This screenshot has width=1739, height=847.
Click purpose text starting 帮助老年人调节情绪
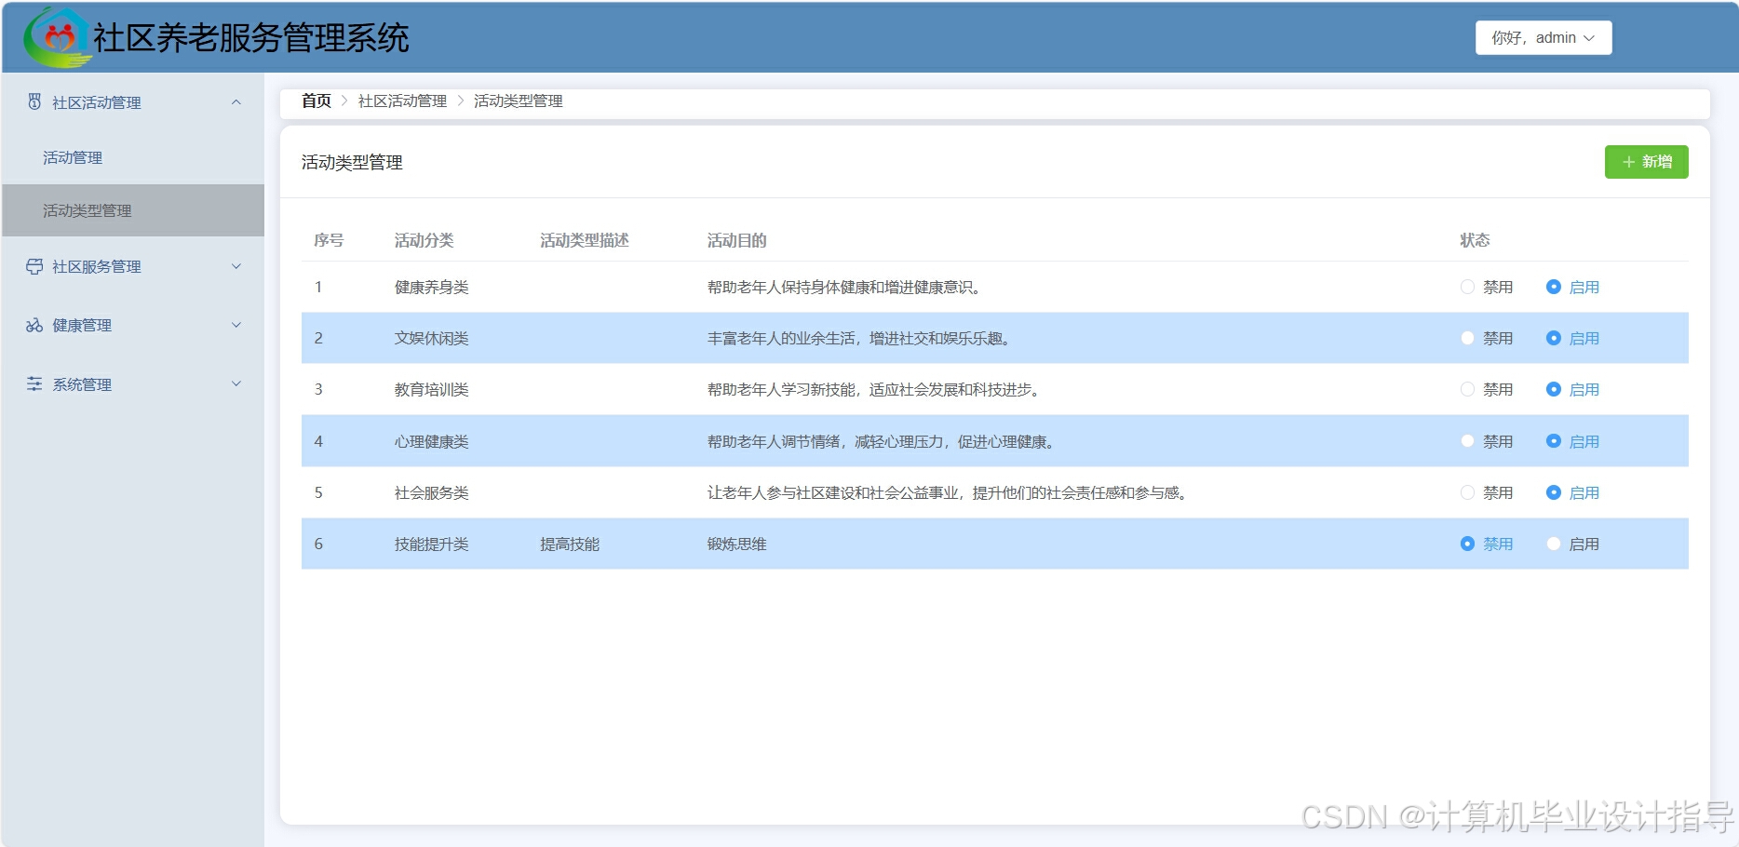(881, 441)
